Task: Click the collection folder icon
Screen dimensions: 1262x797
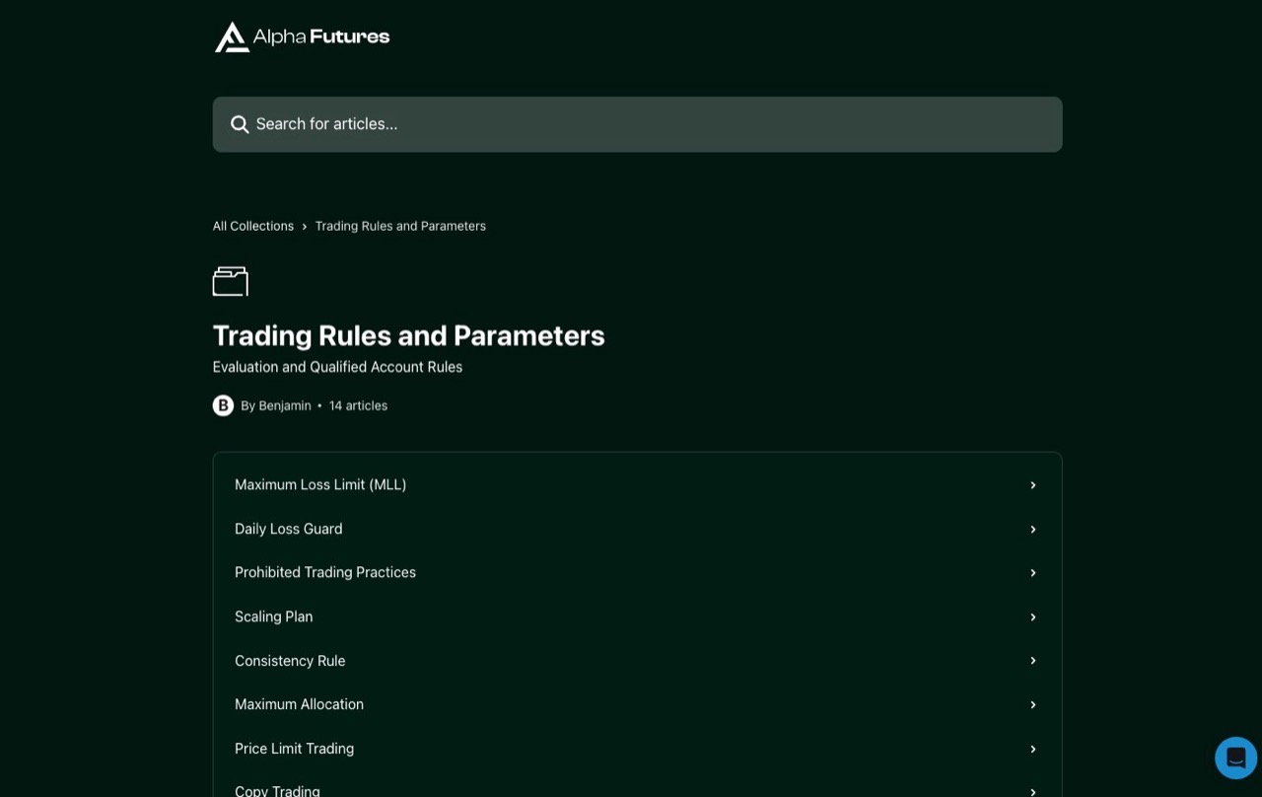Action: [x=231, y=281]
